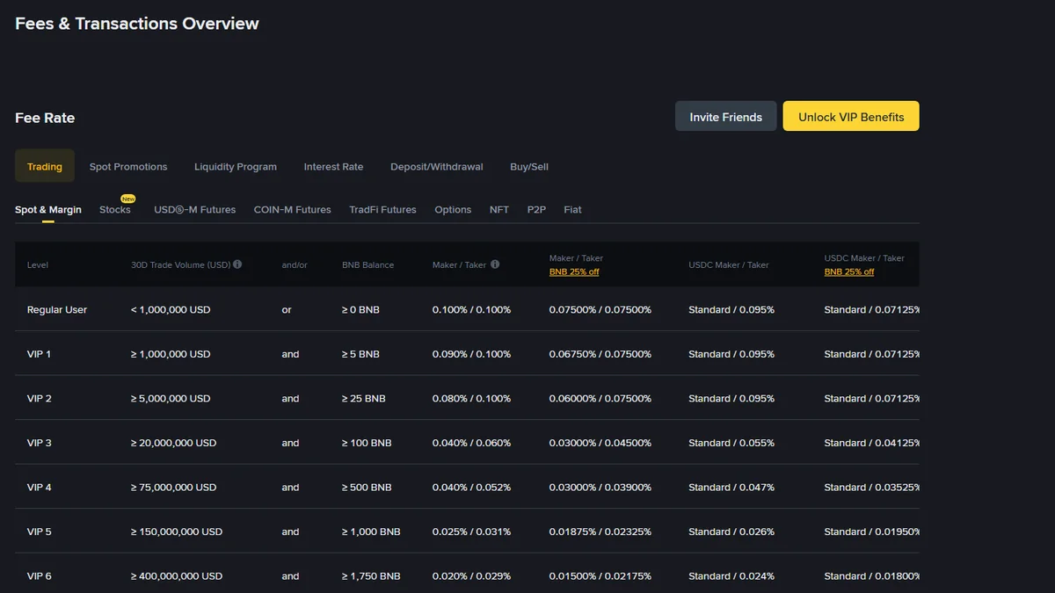This screenshot has width=1055, height=593.
Task: Open the Buy/Sell tab
Action: [x=529, y=166]
